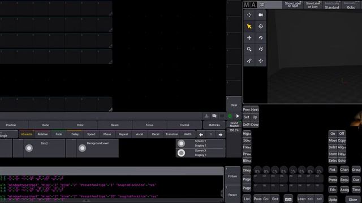
Task: Click the Preset button below Fixture
Action: coord(232,195)
